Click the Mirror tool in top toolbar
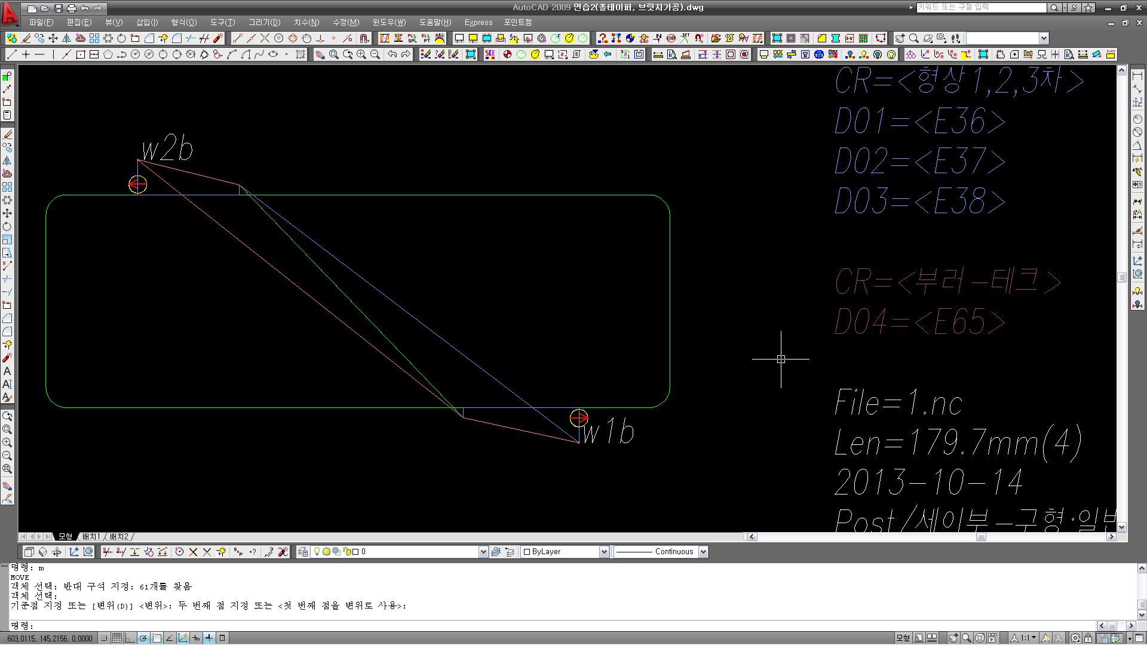1147x645 pixels. click(x=67, y=38)
